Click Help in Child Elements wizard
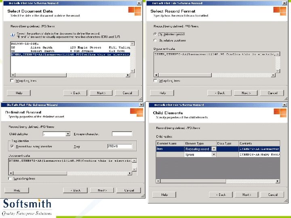Screen dimensions: 291x218 [164, 195]
